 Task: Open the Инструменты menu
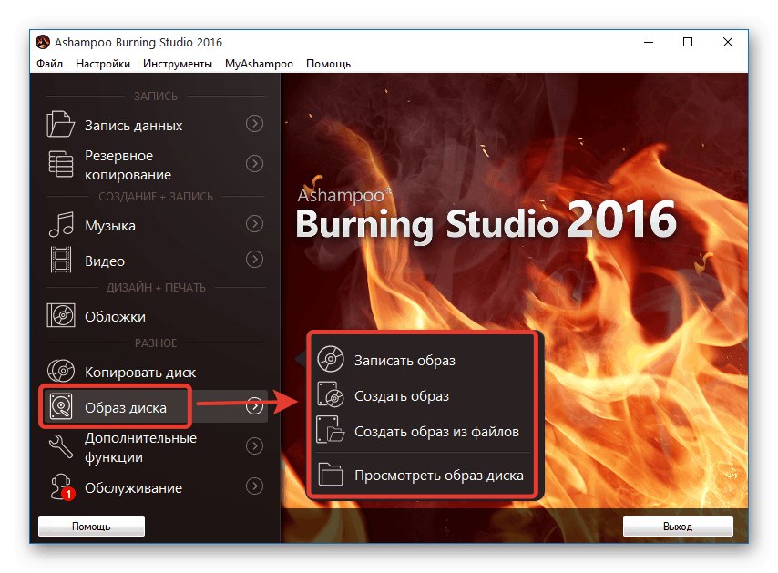(178, 64)
